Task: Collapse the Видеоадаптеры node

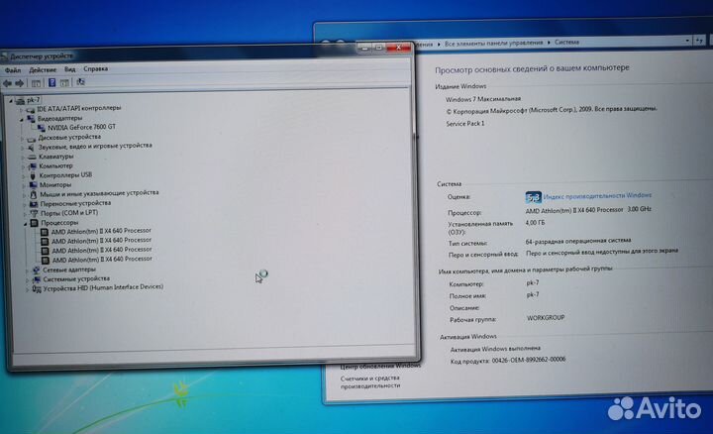Action: [x=23, y=118]
